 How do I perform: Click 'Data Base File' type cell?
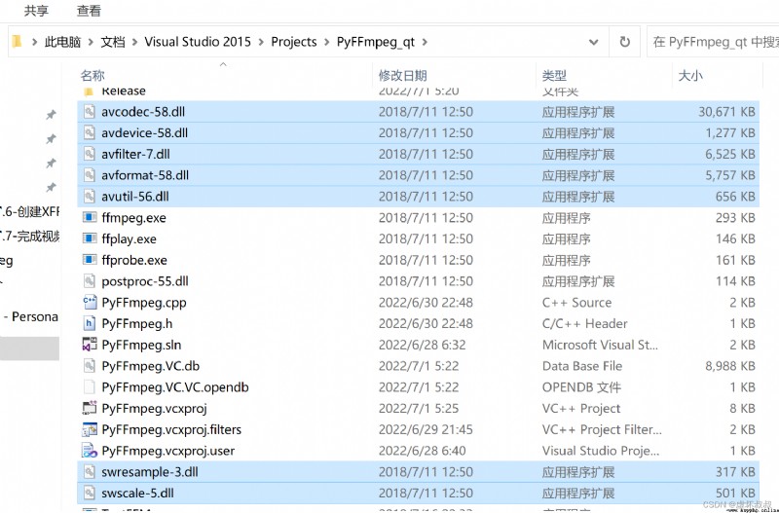click(582, 366)
